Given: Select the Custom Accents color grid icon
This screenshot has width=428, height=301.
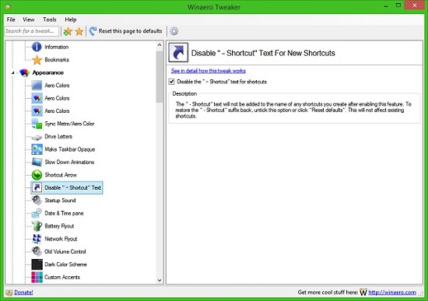Looking at the screenshot, I should tap(37, 277).
